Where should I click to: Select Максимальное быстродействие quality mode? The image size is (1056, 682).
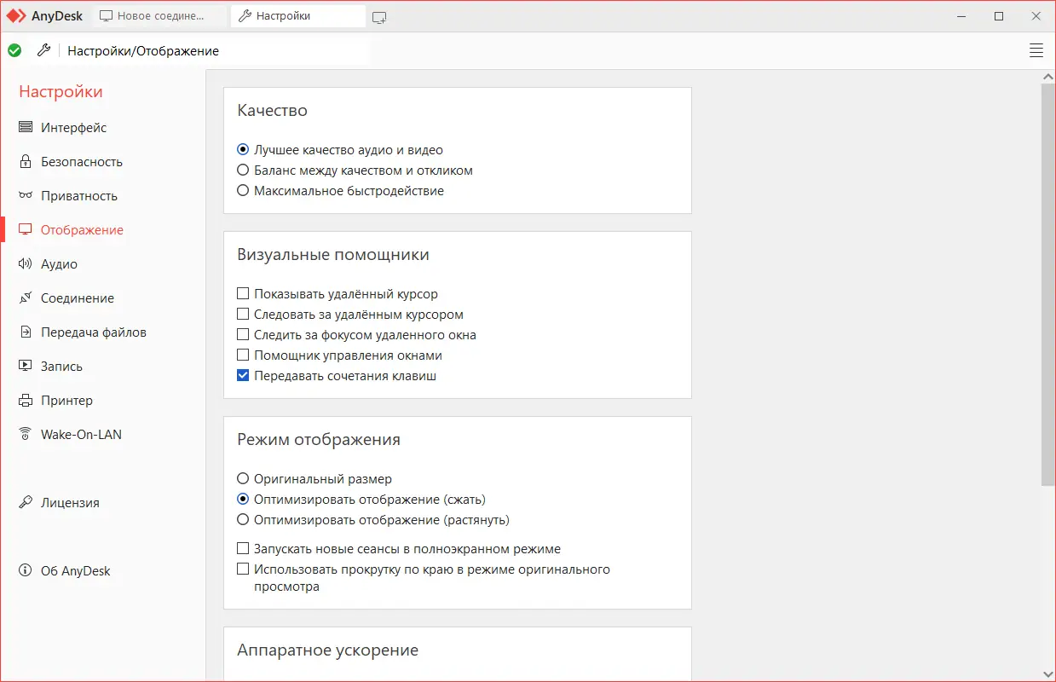243,190
